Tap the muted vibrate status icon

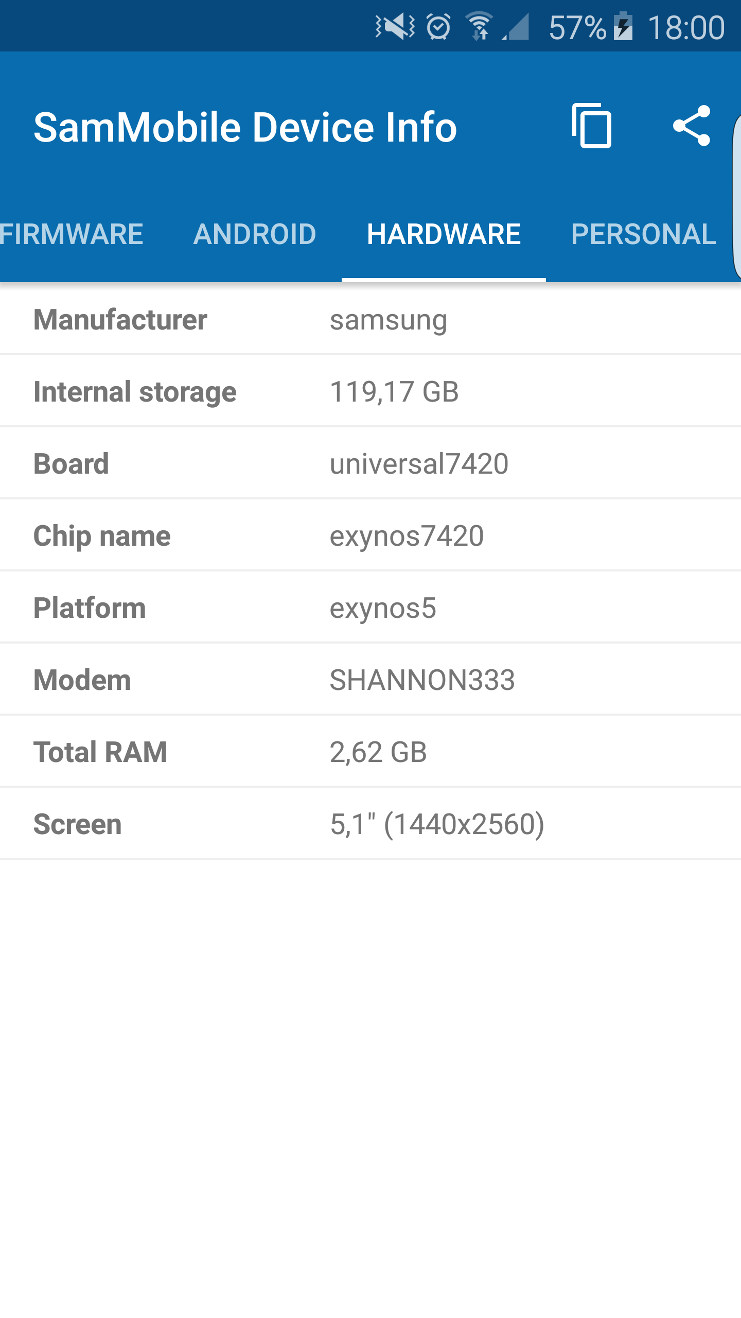[x=395, y=27]
